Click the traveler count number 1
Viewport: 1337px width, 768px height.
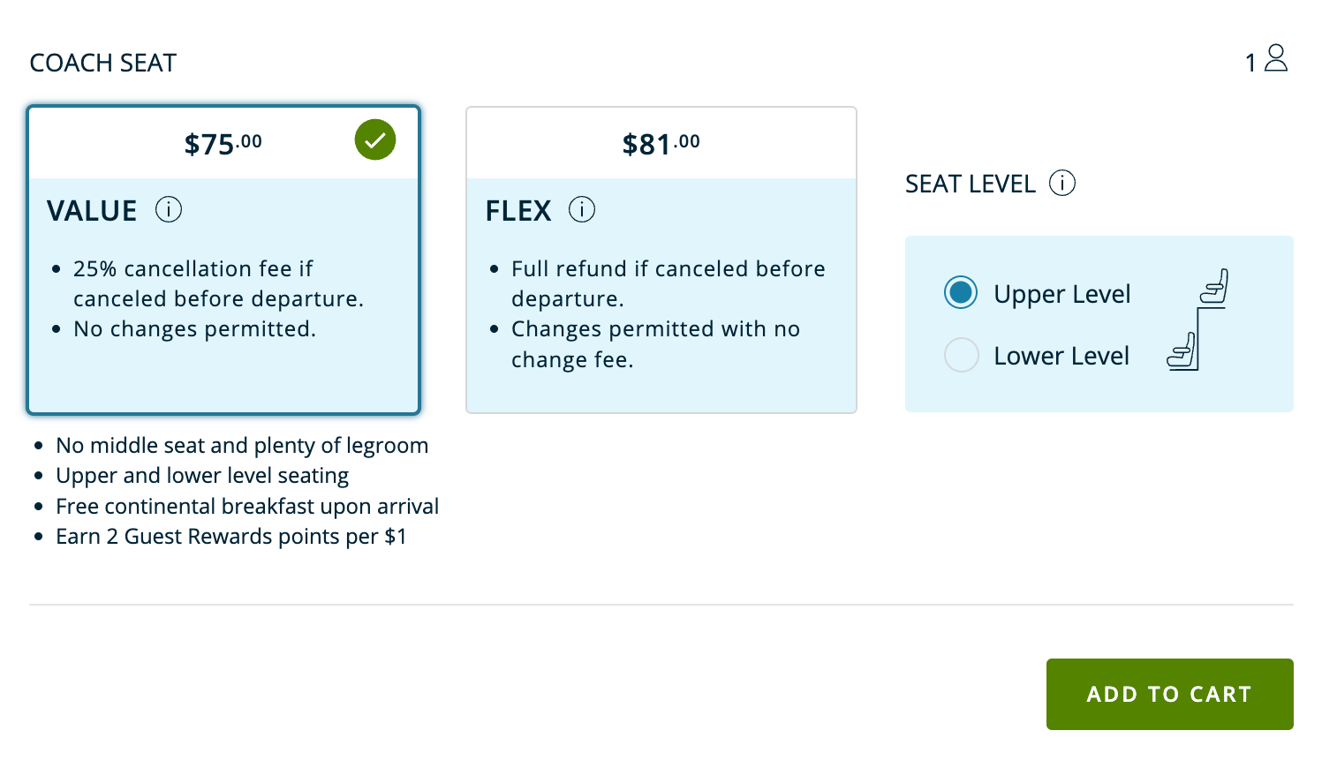coord(1250,62)
